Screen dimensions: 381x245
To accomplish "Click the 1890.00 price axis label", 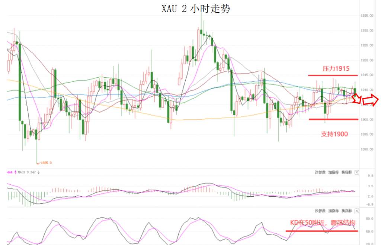I will tap(367, 149).
